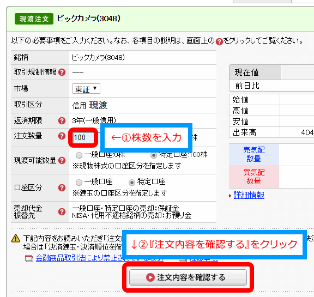Click the 出来高 row label
This screenshot has width=314, height=297.
click(244, 132)
